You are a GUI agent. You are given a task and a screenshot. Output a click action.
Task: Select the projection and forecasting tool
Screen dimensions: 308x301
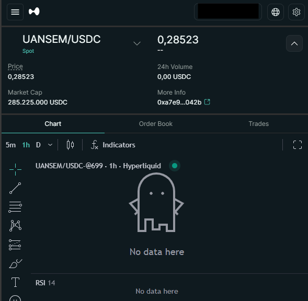click(15, 245)
